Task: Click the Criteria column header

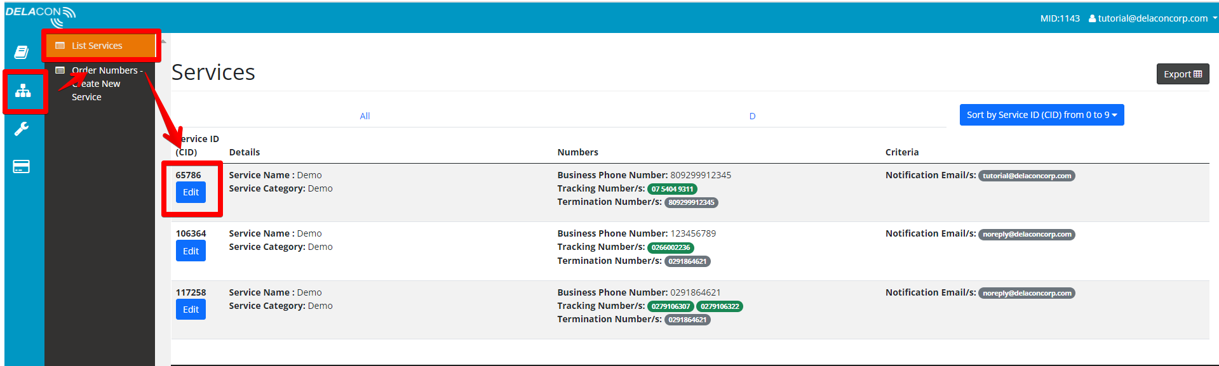Action: [x=902, y=152]
